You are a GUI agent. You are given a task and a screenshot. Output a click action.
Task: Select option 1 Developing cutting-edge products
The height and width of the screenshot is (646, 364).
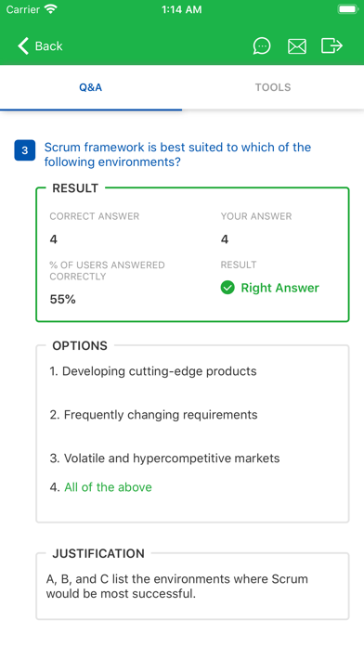tap(153, 371)
